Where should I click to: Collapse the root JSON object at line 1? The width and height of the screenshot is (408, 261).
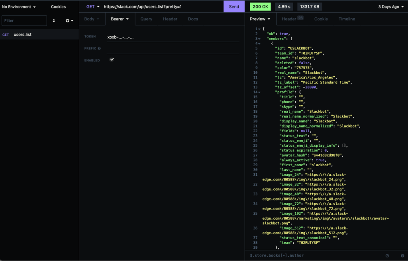pyautogui.click(x=259, y=29)
